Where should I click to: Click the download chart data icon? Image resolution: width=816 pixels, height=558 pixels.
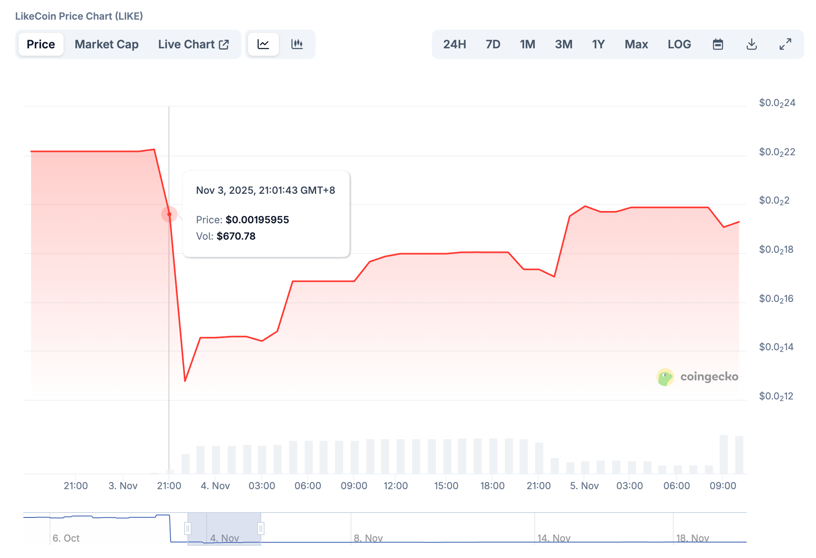[751, 44]
